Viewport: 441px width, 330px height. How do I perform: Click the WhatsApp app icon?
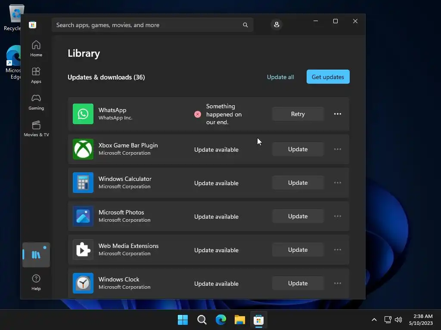pyautogui.click(x=83, y=114)
